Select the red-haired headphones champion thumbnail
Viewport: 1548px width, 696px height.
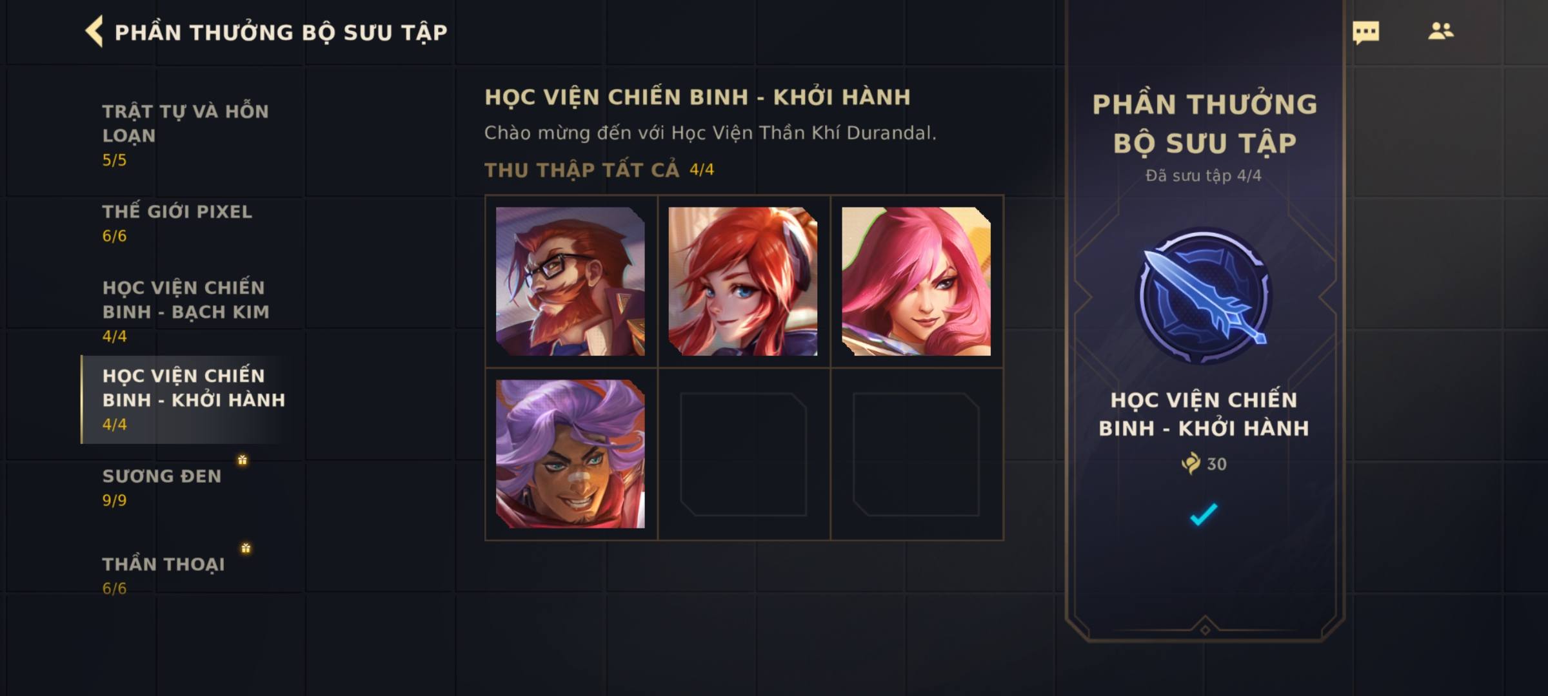click(x=743, y=281)
